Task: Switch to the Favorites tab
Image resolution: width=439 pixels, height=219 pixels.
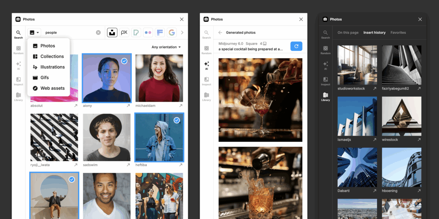Action: tap(398, 32)
